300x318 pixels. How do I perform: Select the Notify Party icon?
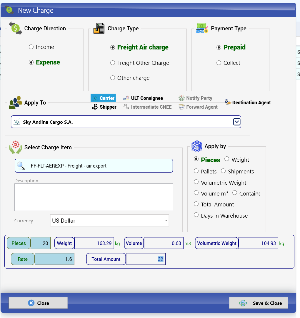coord(181,98)
